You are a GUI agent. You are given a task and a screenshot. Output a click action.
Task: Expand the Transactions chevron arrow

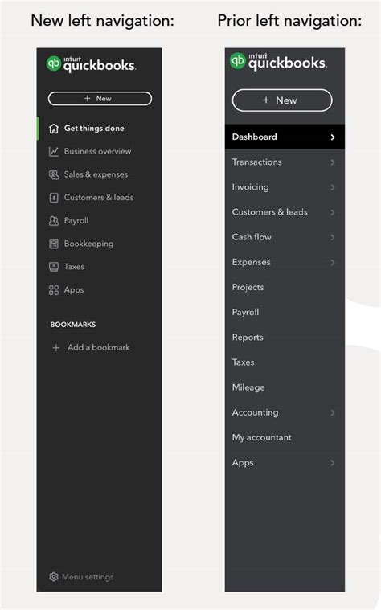(332, 162)
